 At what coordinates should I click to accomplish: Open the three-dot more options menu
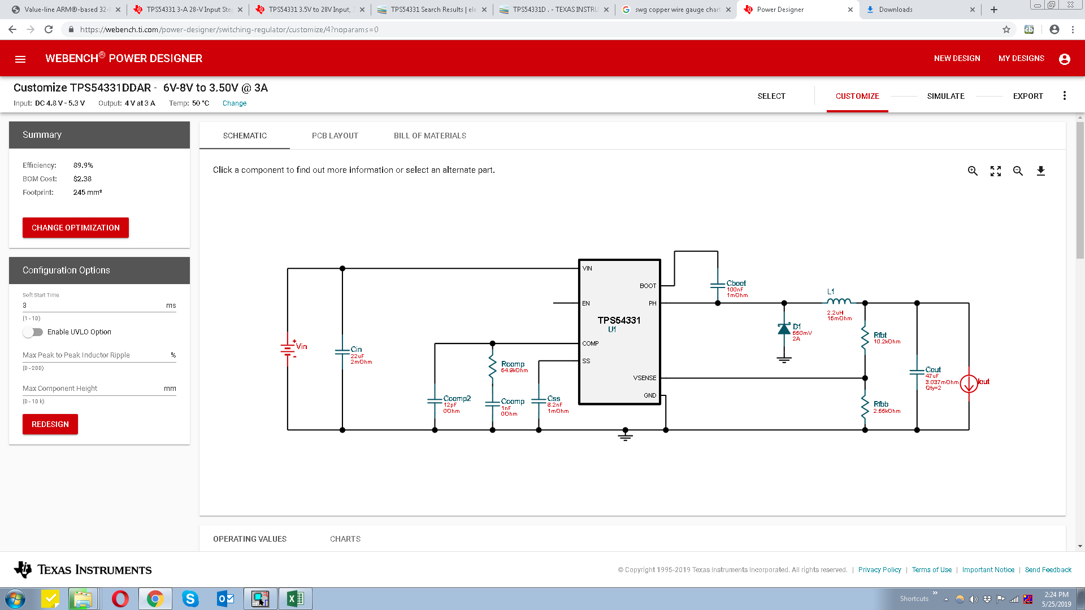(1065, 96)
